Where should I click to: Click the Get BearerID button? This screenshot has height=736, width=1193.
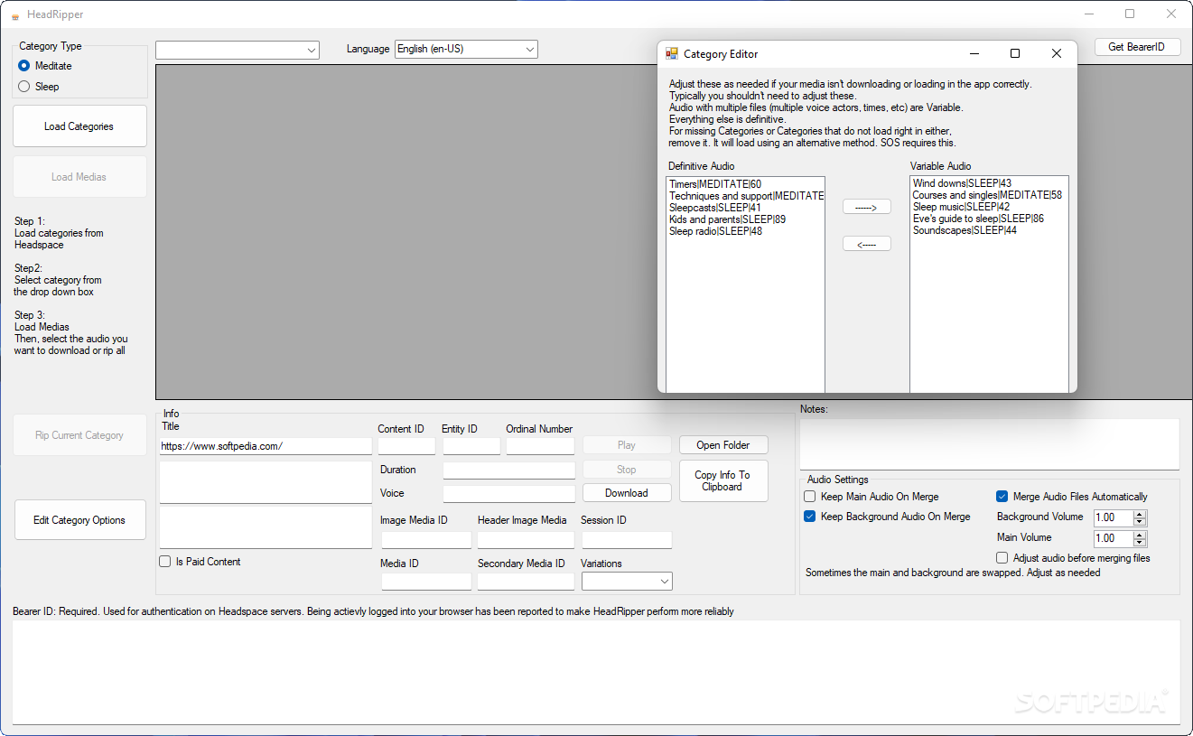coord(1137,47)
